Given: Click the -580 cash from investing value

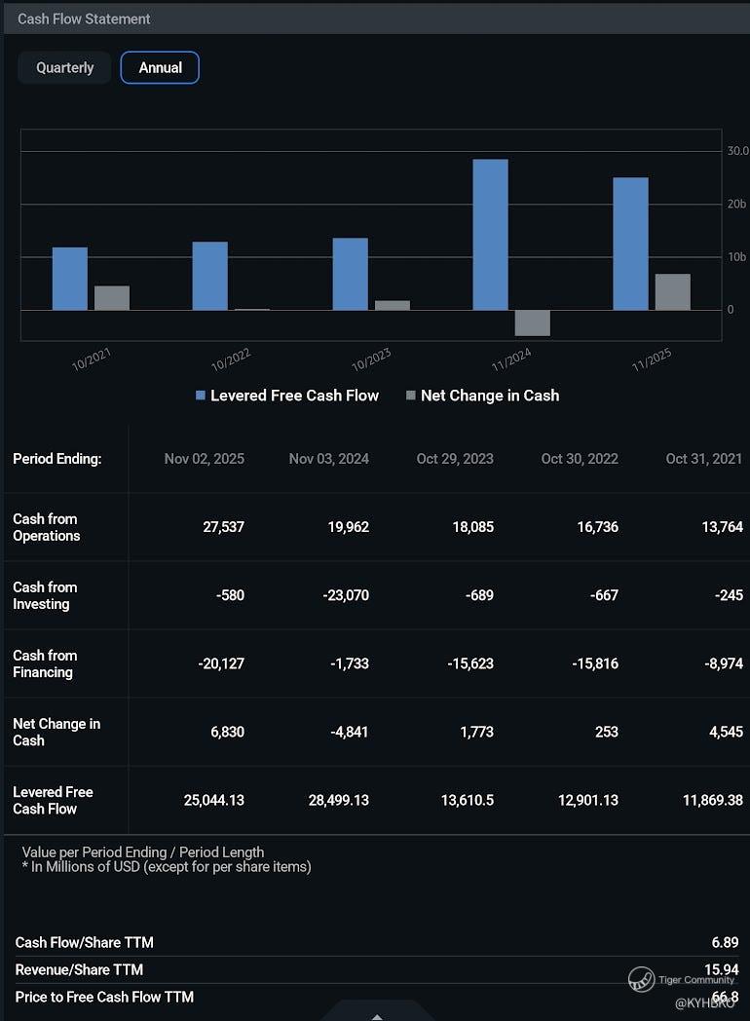Looking at the screenshot, I should pos(230,595).
